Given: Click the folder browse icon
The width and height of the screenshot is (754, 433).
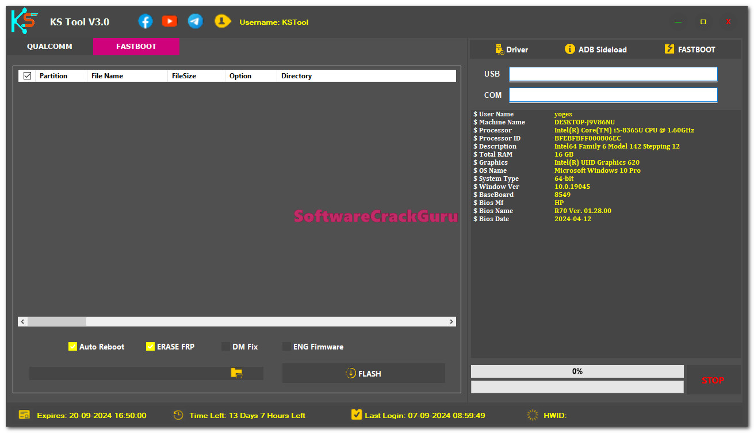Looking at the screenshot, I should coord(236,373).
